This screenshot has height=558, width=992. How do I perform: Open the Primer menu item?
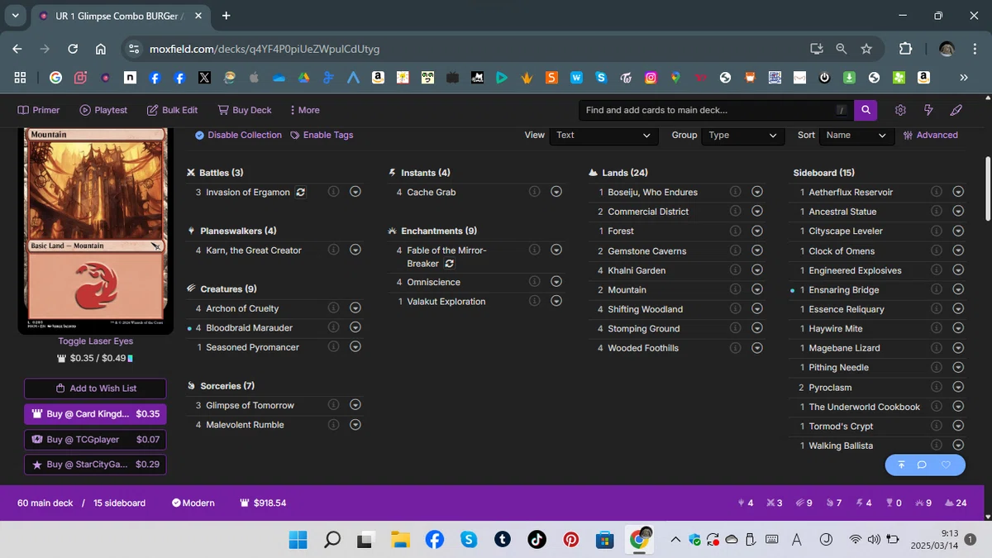click(x=38, y=110)
